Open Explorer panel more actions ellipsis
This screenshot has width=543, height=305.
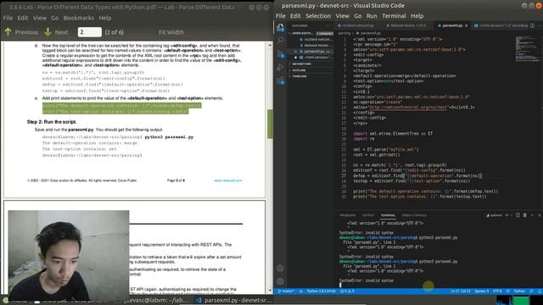click(x=327, y=25)
